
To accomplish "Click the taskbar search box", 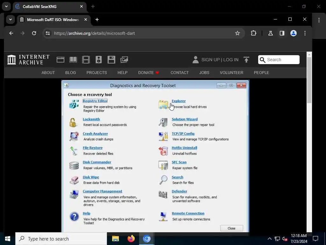I will 61,239.
